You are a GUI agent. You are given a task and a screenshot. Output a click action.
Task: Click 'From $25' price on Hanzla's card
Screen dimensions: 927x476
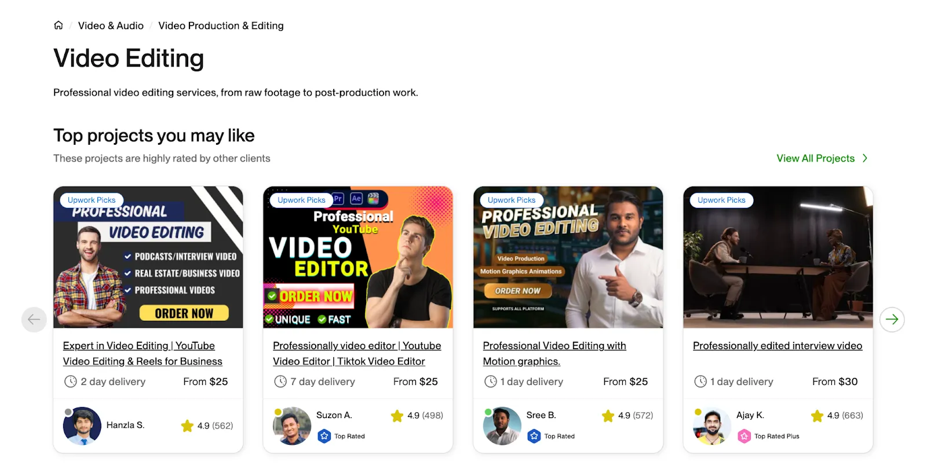206,382
